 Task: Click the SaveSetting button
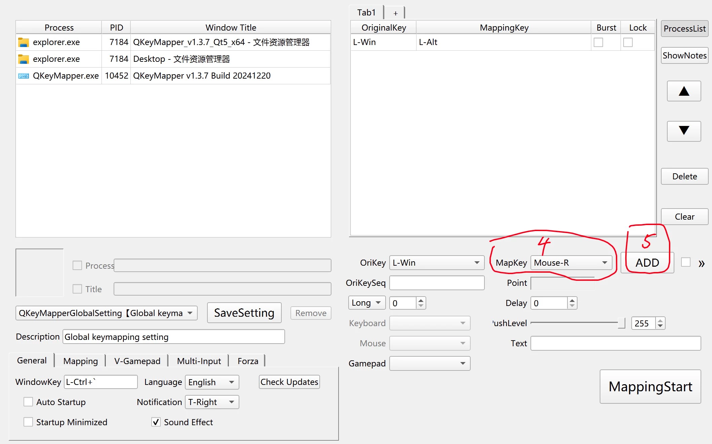(x=244, y=313)
